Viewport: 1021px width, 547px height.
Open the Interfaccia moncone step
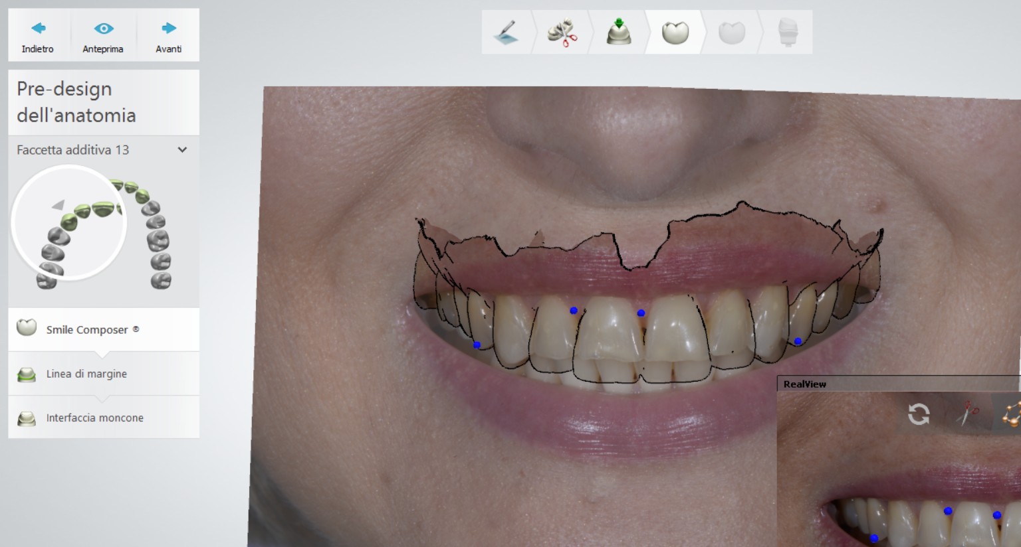104,418
